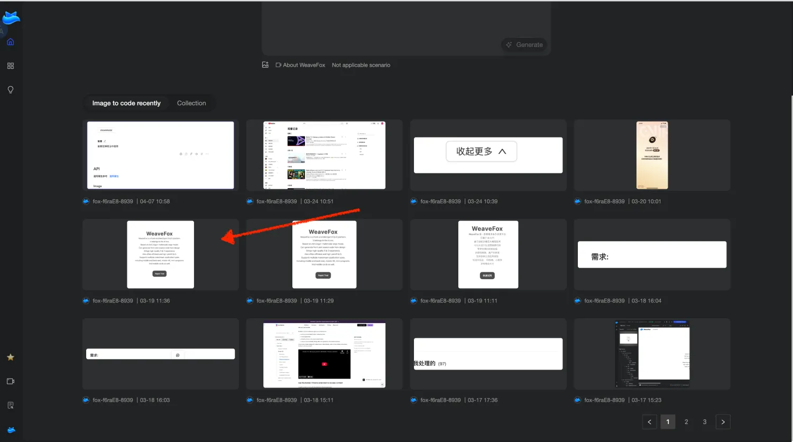Open the Not applicable scenario link
The image size is (793, 442).
point(361,65)
